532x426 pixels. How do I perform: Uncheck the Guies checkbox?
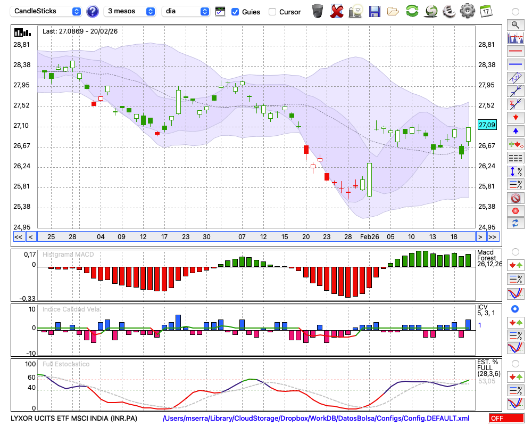point(235,12)
